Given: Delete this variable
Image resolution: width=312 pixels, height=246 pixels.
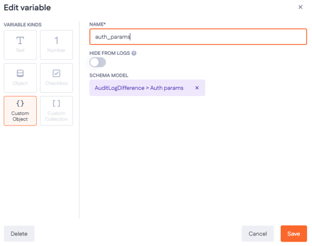Looking at the screenshot, I should click(x=19, y=234).
